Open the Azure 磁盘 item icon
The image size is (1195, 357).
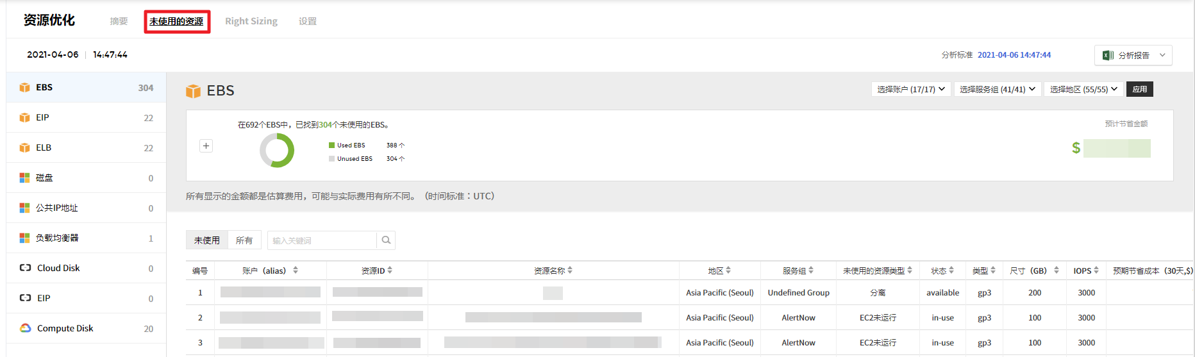pyautogui.click(x=25, y=178)
